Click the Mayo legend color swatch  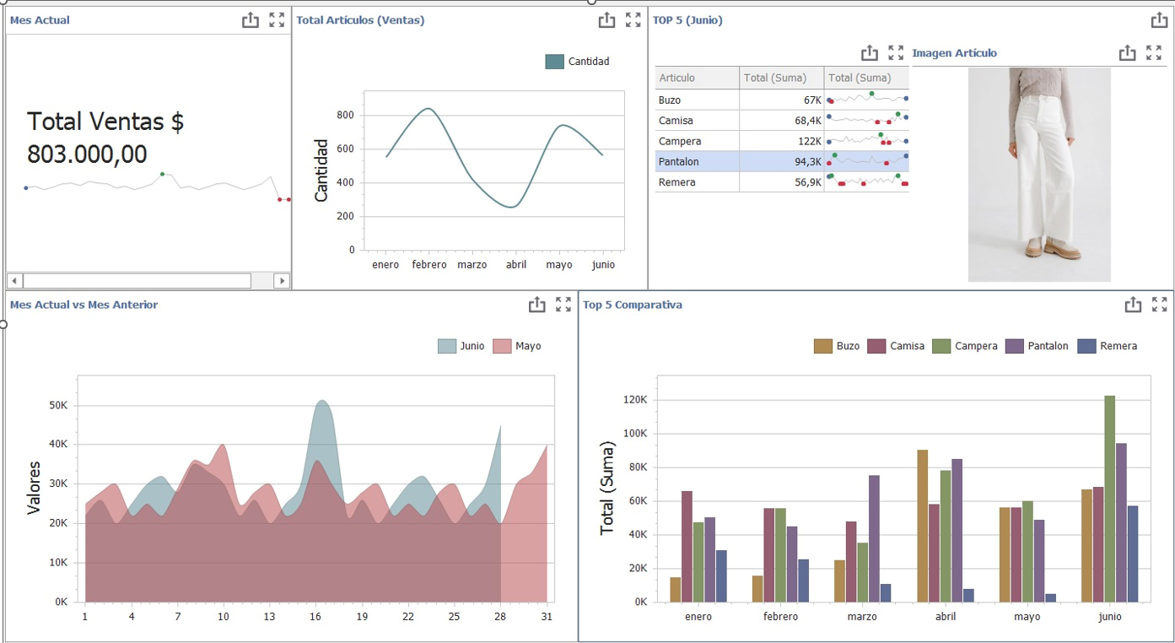point(502,346)
